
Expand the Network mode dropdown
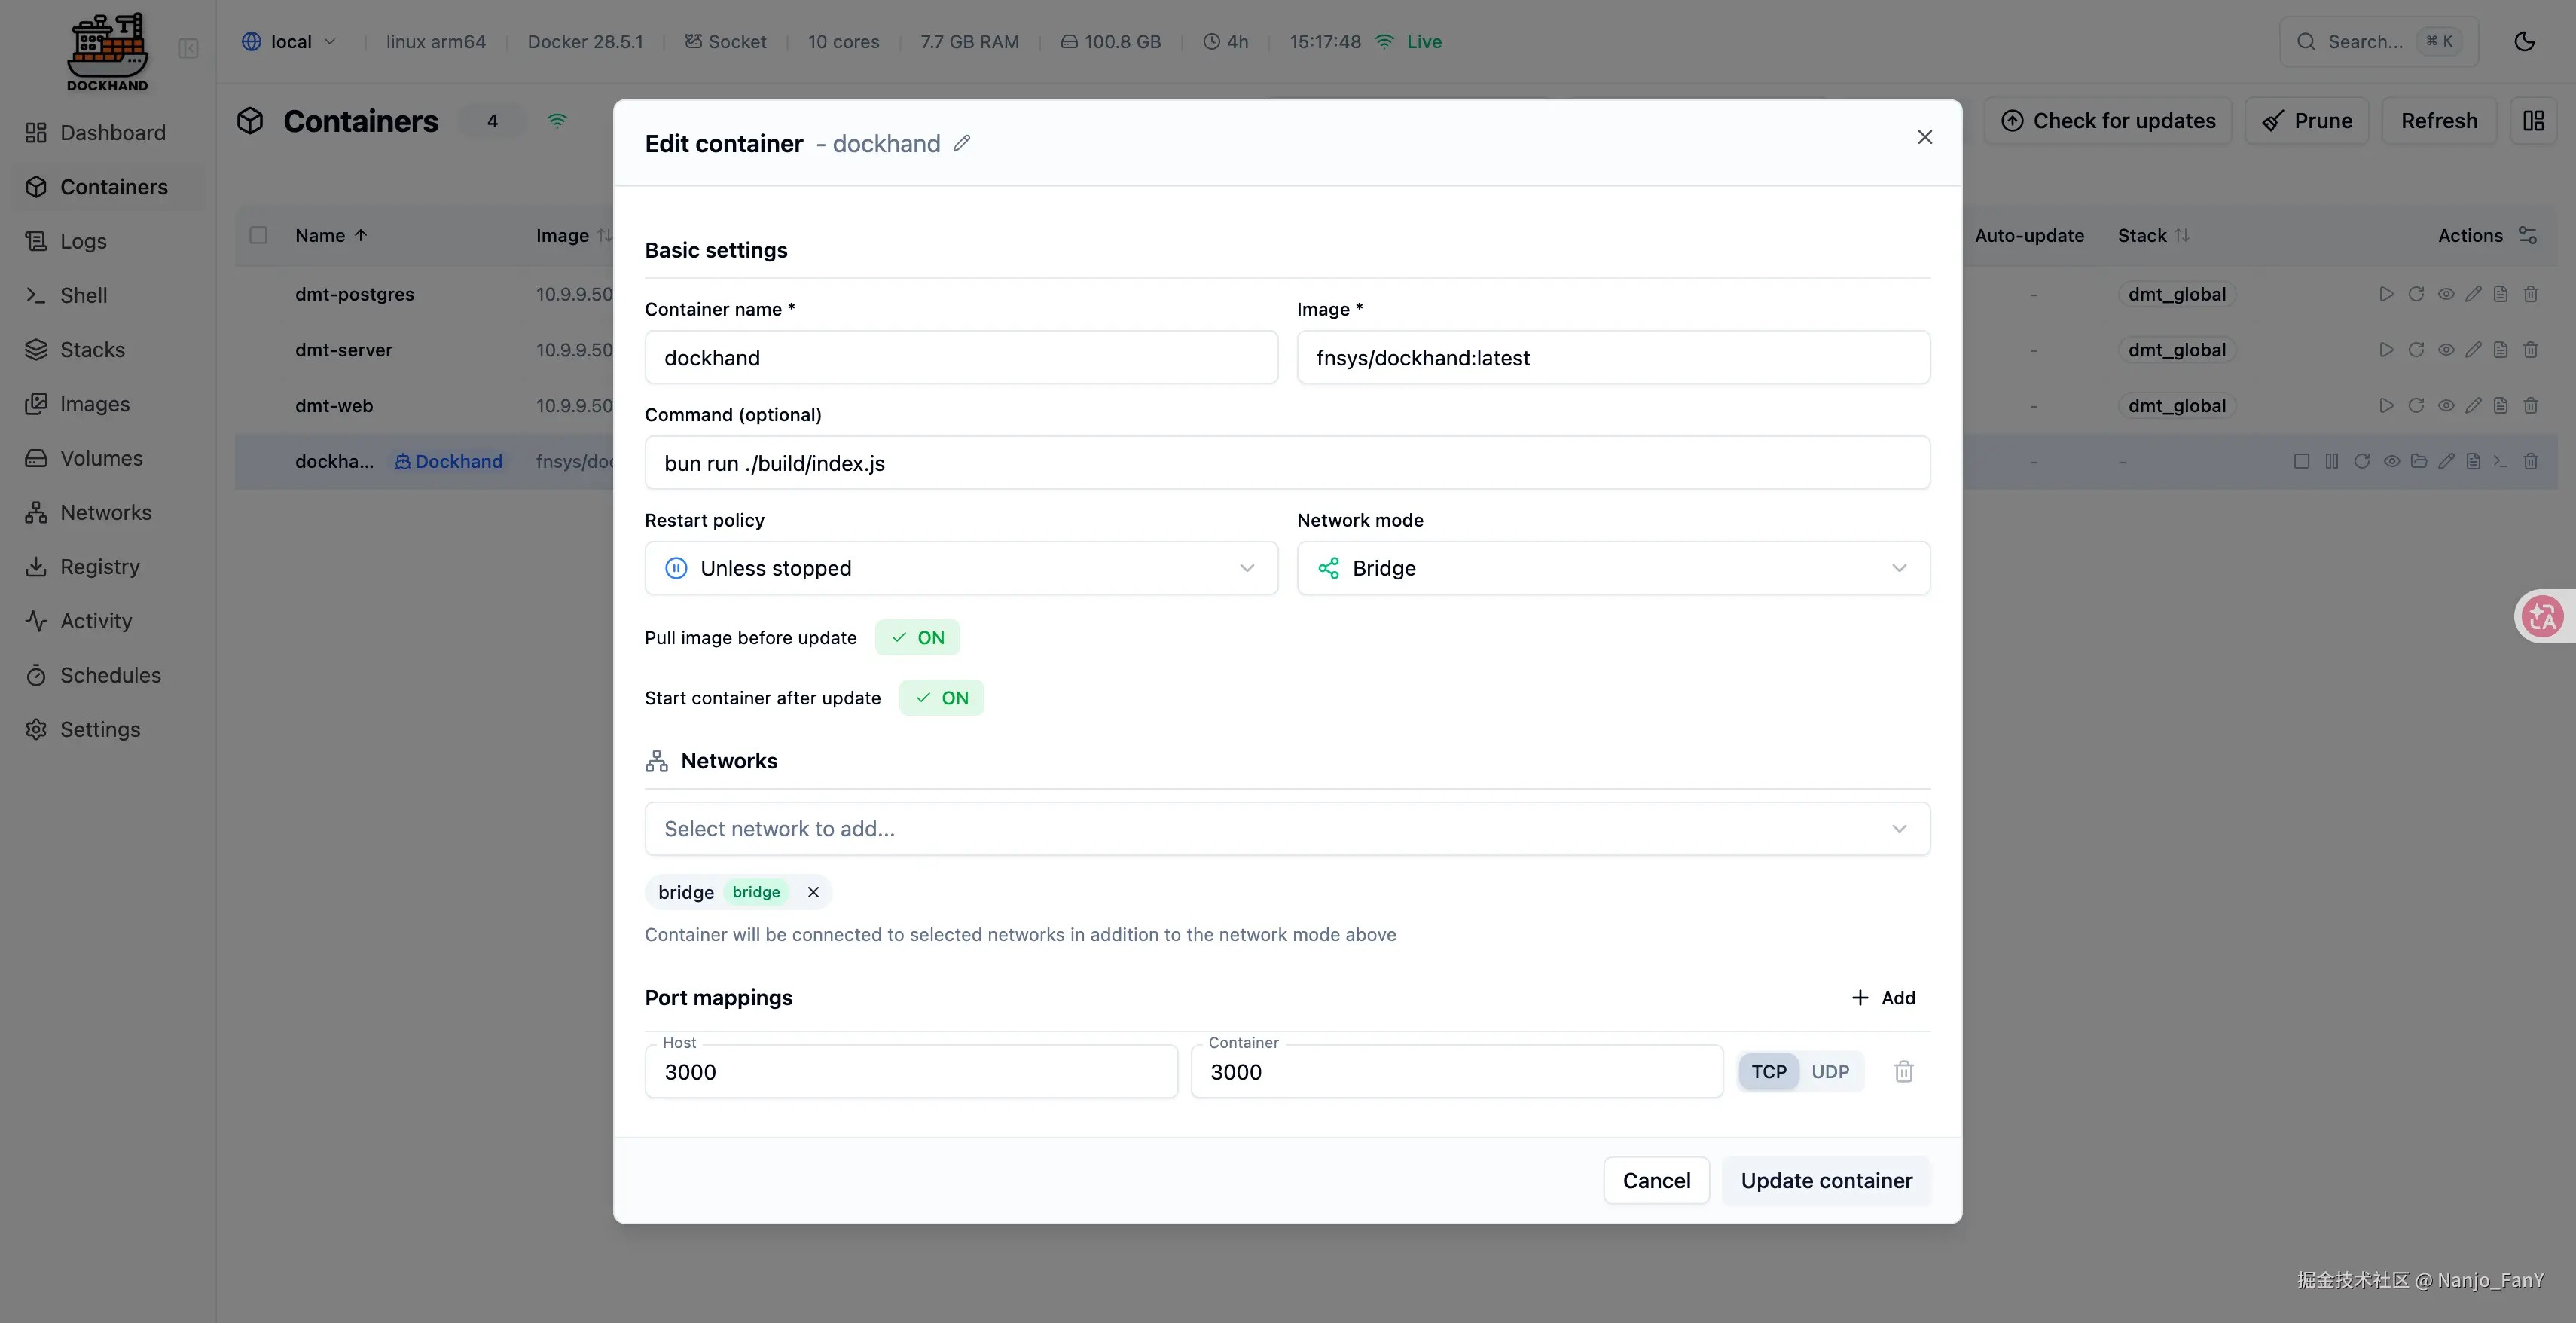click(x=1612, y=568)
